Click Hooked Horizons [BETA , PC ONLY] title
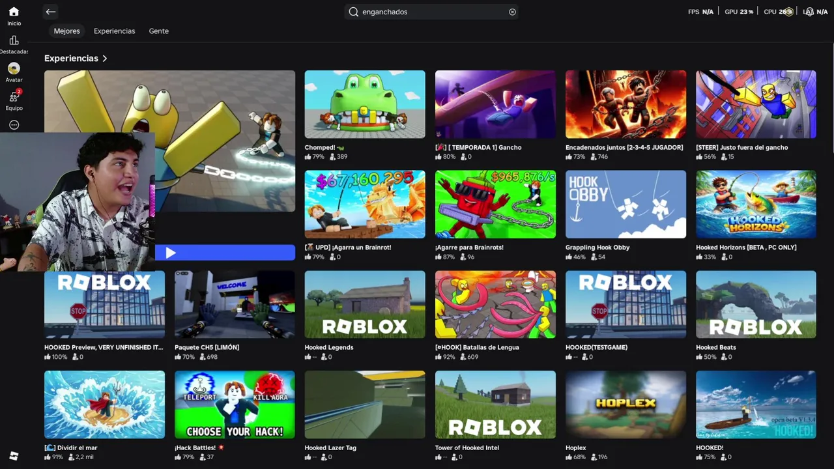The height and width of the screenshot is (469, 834). (746, 248)
